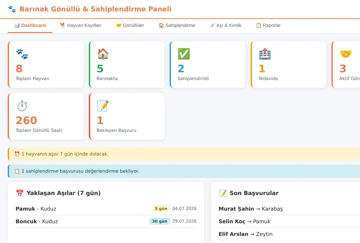Click the calendar icon beside Yaklaşan Aşılar
The image size is (360, 243).
pos(19,193)
